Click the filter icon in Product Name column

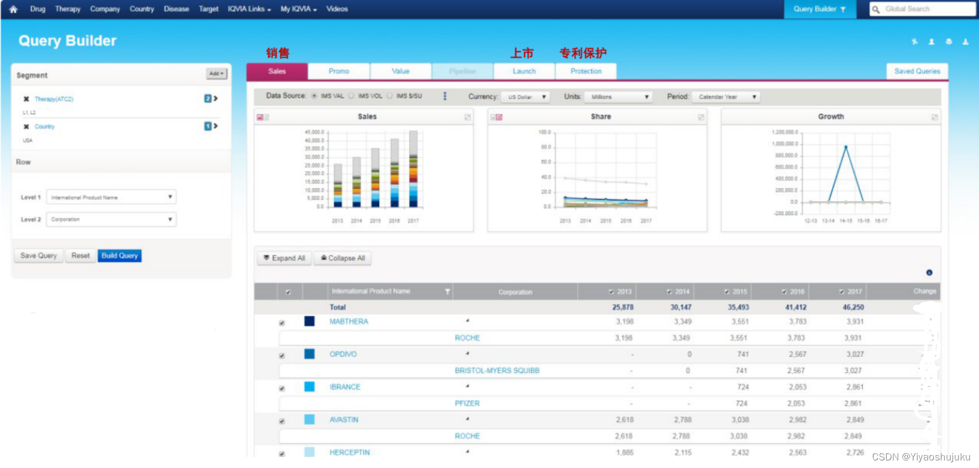[447, 292]
